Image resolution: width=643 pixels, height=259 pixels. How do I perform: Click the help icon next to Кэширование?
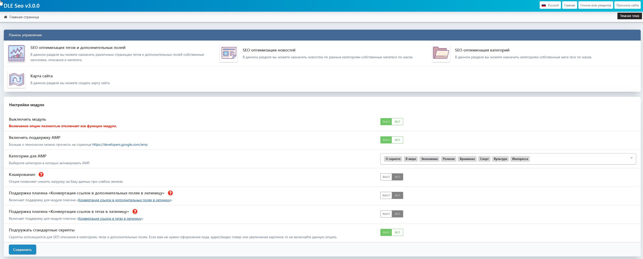(41, 175)
